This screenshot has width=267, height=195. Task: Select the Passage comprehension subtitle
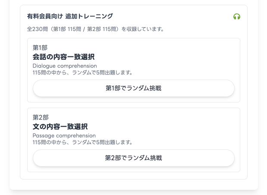pyautogui.click(x=64, y=136)
